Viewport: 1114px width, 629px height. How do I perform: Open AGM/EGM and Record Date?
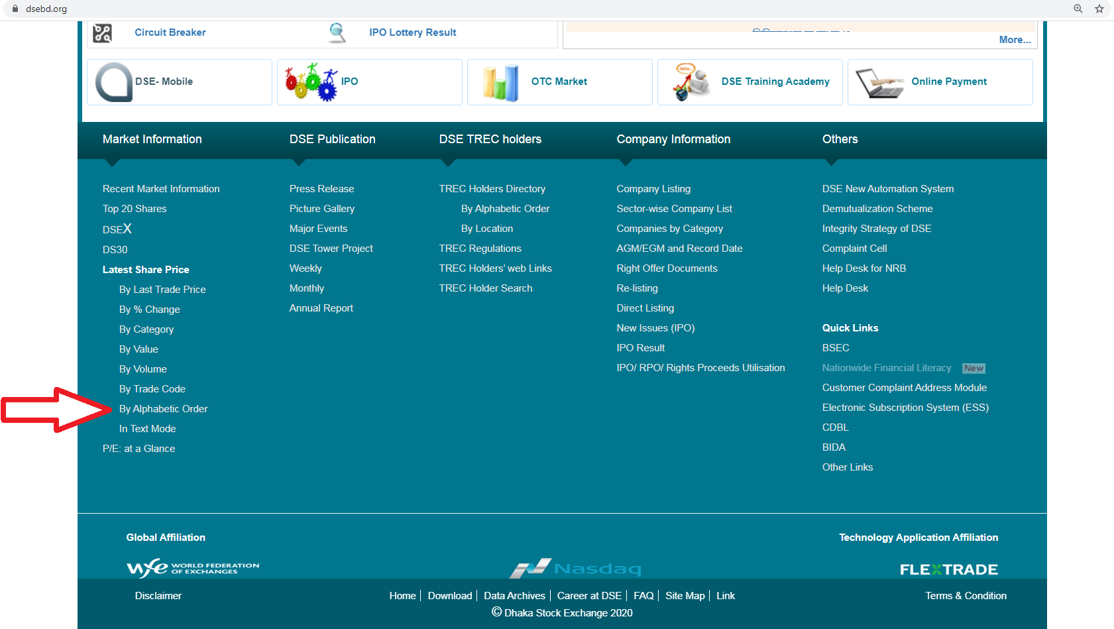680,249
